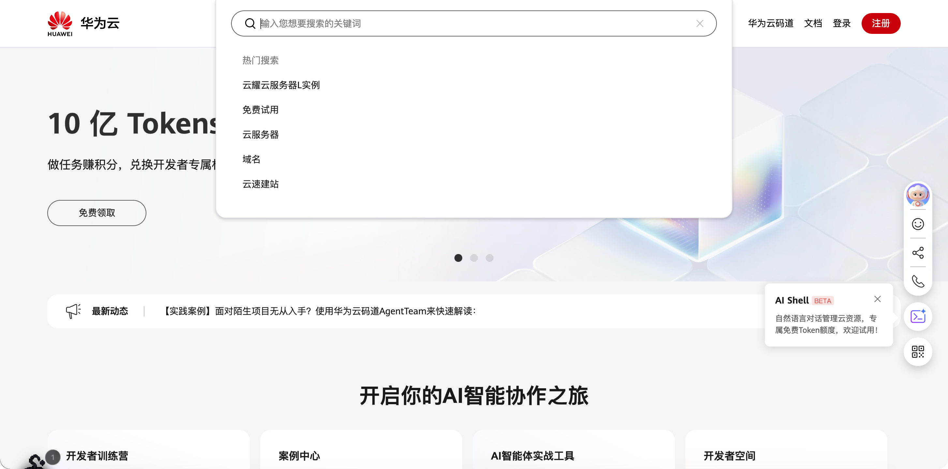948x469 pixels.
Task: Select hot search 云速建站
Action: (260, 184)
